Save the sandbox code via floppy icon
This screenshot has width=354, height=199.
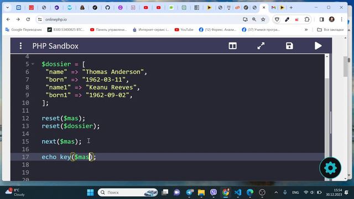coord(289,46)
